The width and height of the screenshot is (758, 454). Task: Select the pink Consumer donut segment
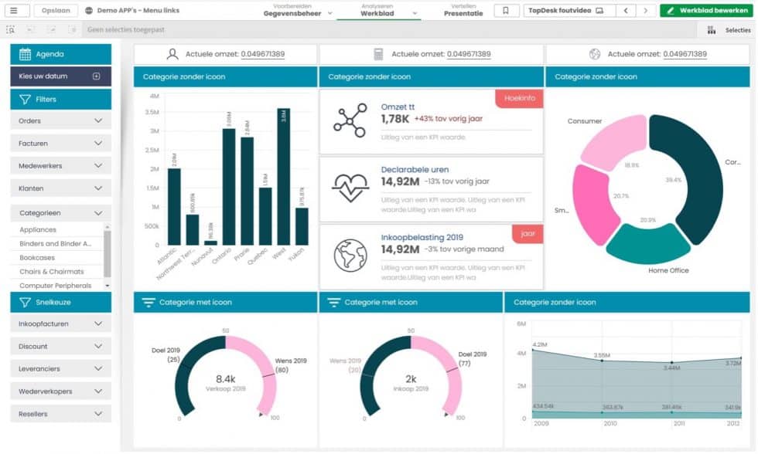613,141
